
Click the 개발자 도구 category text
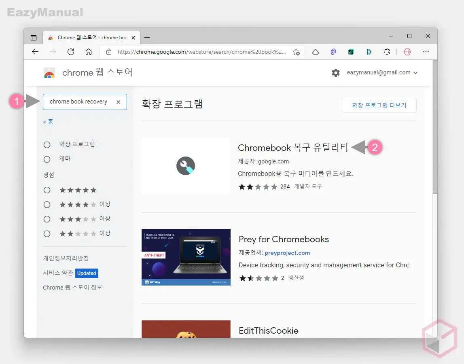[x=308, y=186]
